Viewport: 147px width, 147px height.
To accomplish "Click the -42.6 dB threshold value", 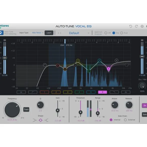I will (80, 121).
